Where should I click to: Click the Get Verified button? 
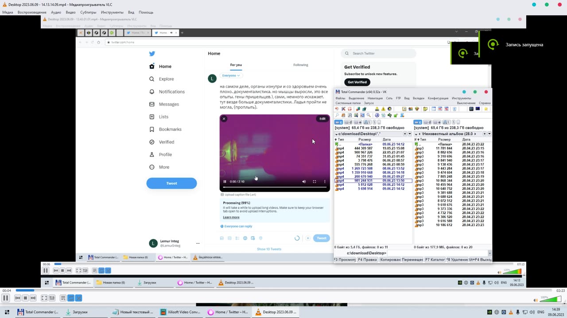coord(357,82)
